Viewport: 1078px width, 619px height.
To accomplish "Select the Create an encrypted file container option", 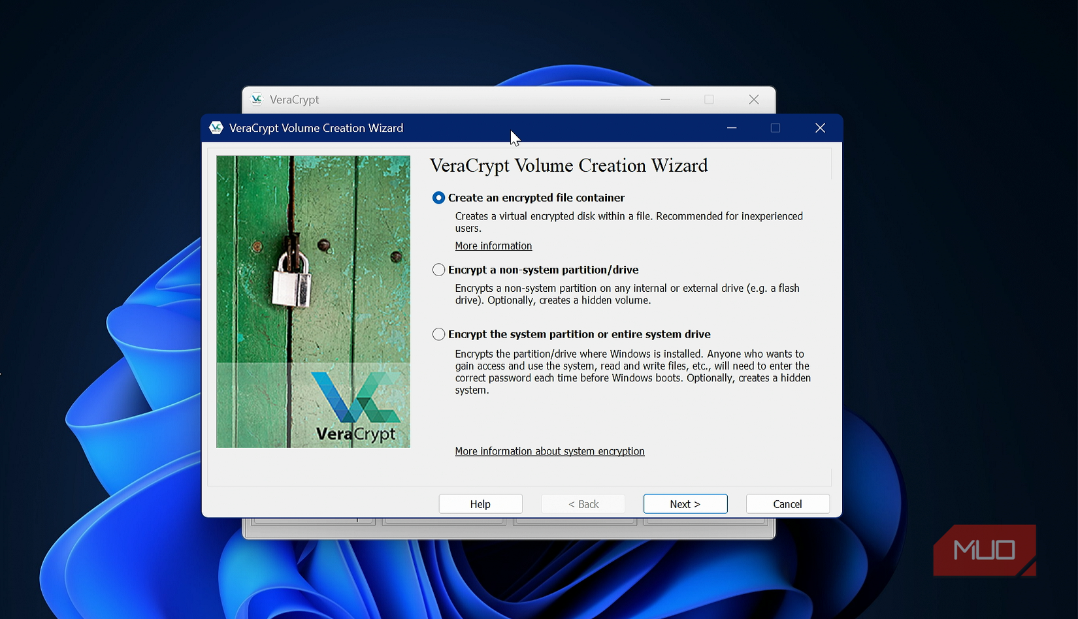I will [438, 198].
